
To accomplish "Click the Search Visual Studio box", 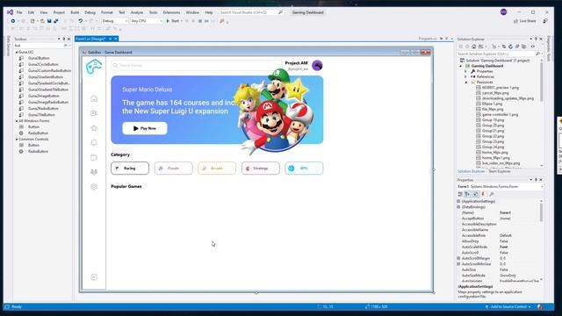I will [x=251, y=12].
